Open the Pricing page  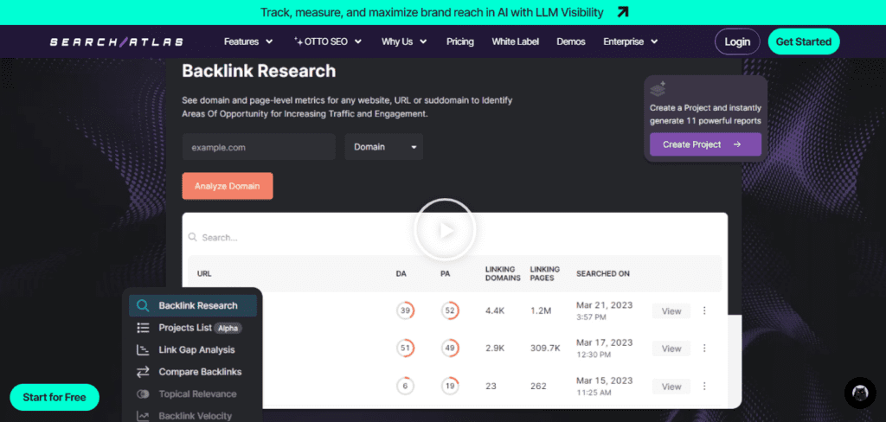[x=460, y=42]
